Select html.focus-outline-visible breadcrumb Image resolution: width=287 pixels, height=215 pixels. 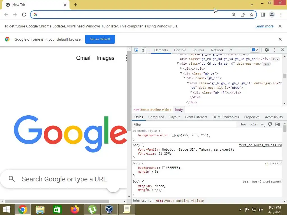(152, 110)
